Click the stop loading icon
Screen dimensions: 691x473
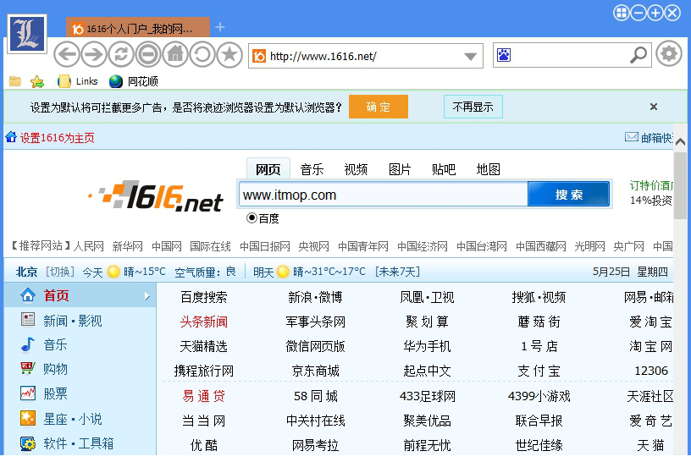[148, 55]
